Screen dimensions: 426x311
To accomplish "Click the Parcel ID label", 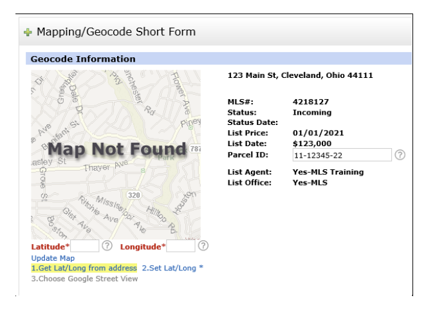I will click(248, 155).
